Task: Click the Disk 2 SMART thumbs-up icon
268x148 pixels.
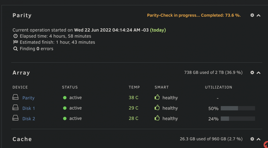Action: 157,118
